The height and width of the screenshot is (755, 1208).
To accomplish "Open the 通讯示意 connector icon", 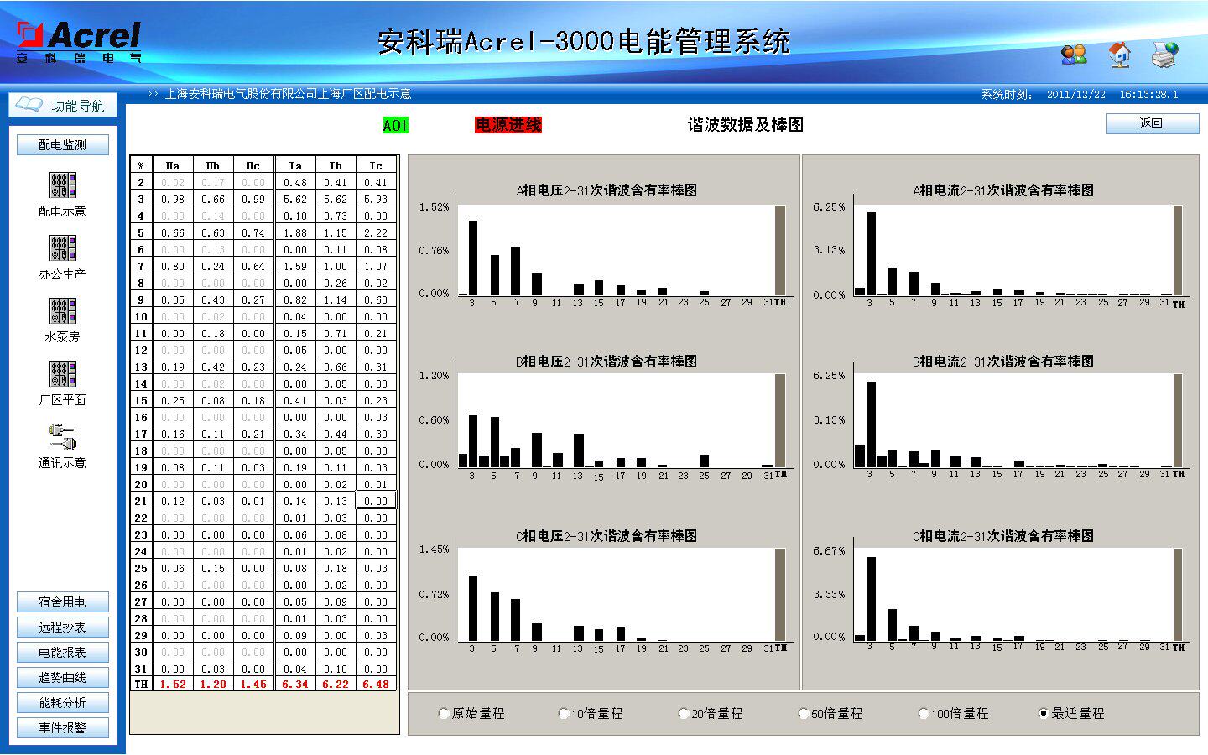I will click(63, 437).
